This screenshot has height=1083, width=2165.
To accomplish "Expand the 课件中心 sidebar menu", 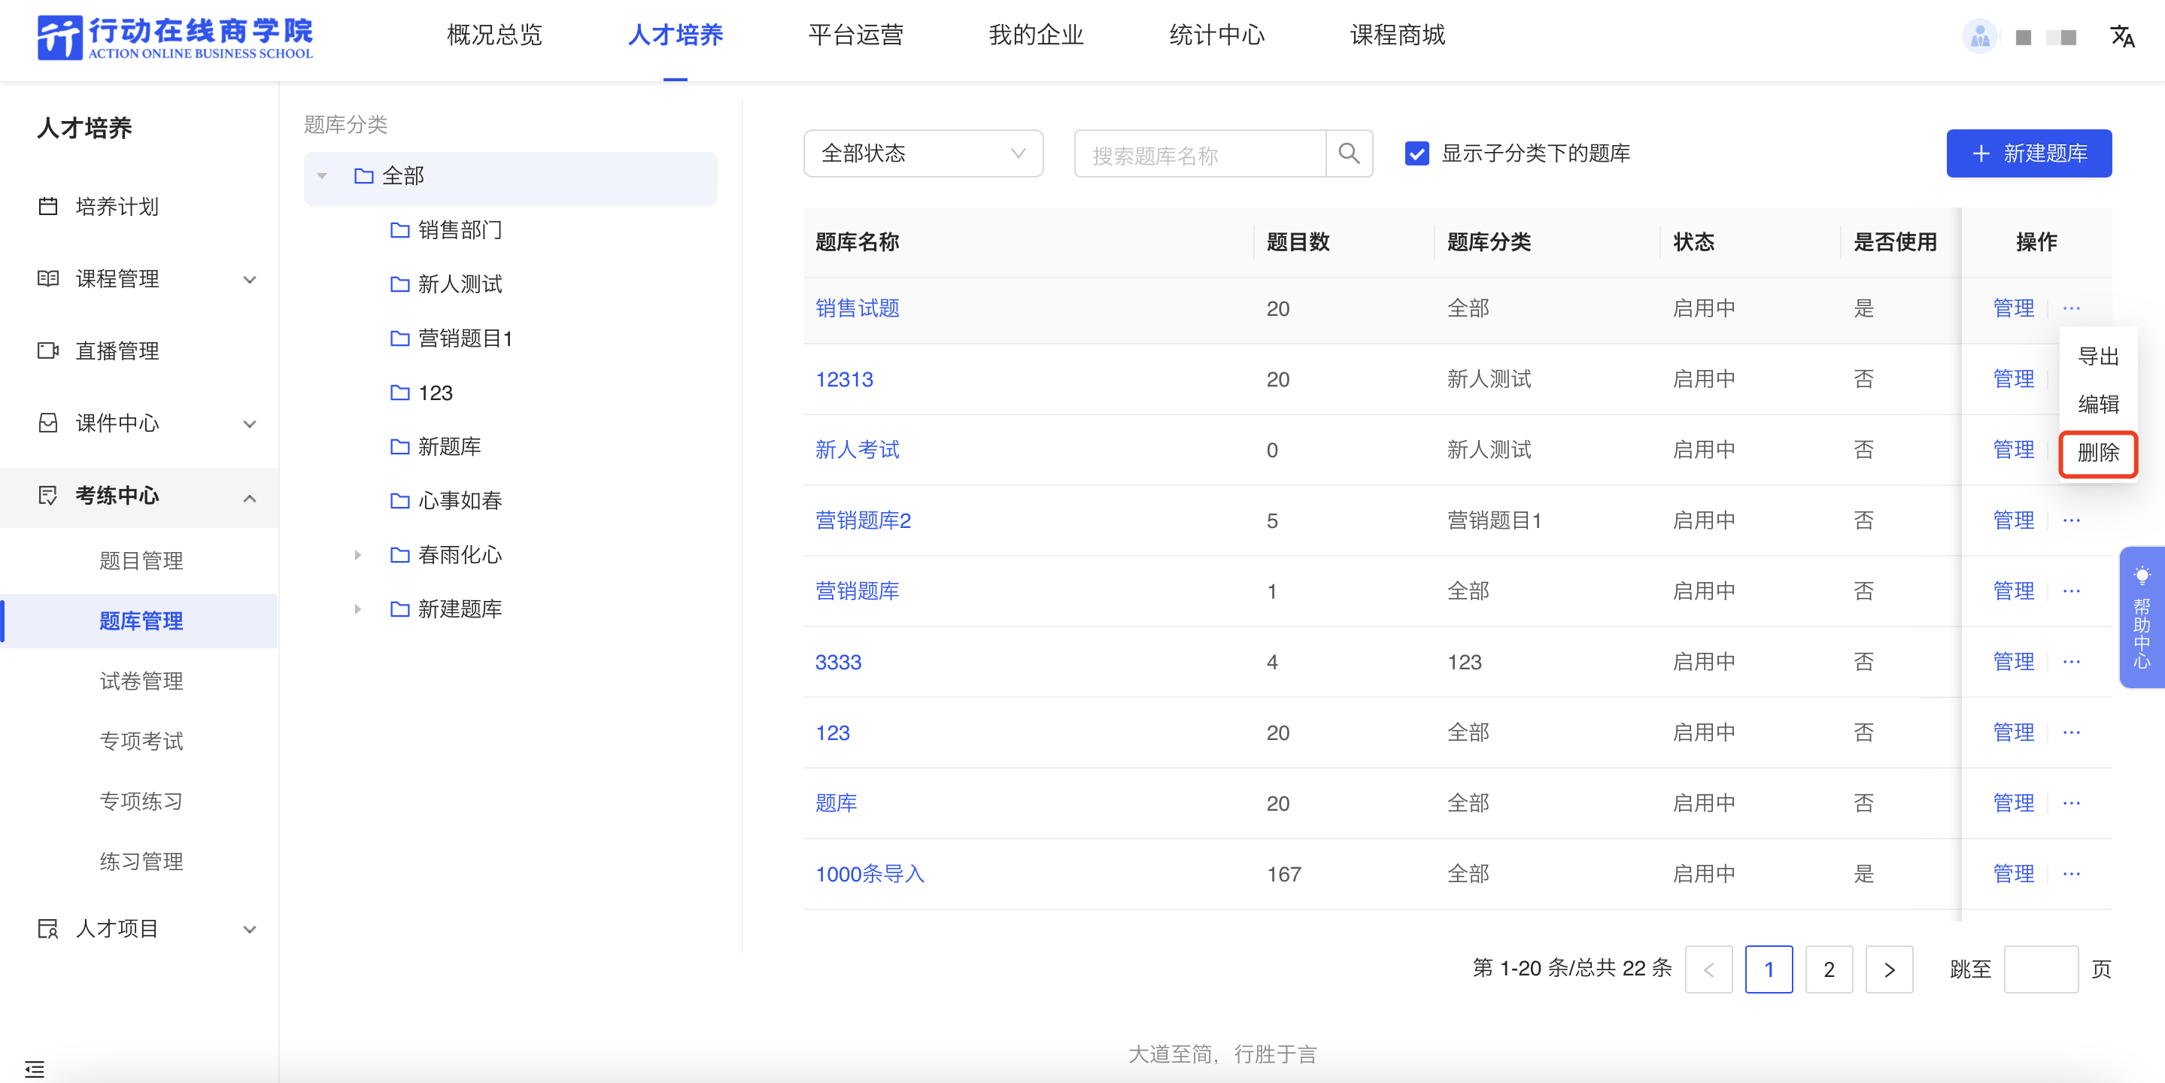I will 250,423.
